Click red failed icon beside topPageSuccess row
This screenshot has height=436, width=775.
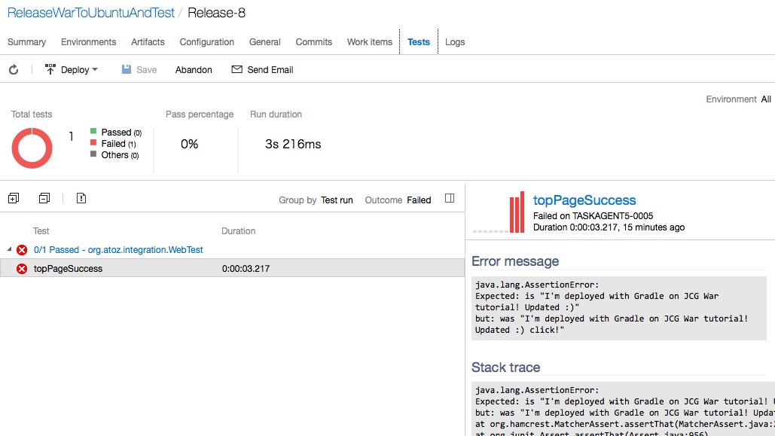pyautogui.click(x=22, y=269)
